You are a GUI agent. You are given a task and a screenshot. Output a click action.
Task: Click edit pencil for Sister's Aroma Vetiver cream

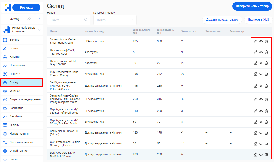[x=255, y=41]
